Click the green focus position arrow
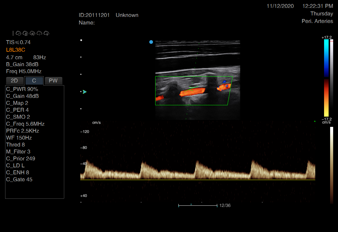This screenshot has height=232, width=338. pos(85,92)
